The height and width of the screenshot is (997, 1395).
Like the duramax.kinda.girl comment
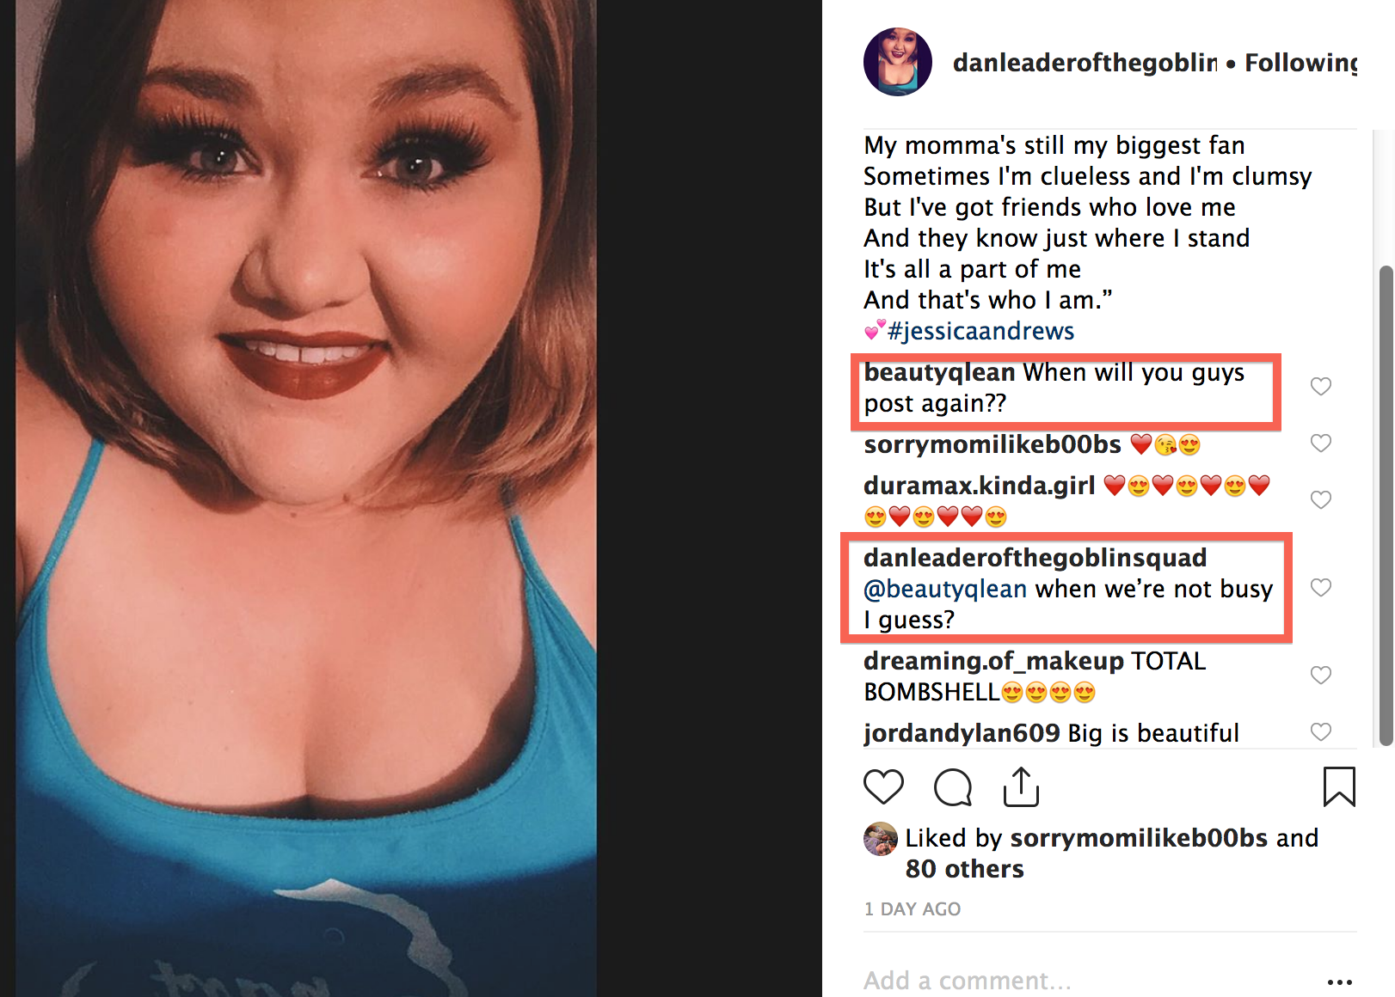click(x=1321, y=500)
